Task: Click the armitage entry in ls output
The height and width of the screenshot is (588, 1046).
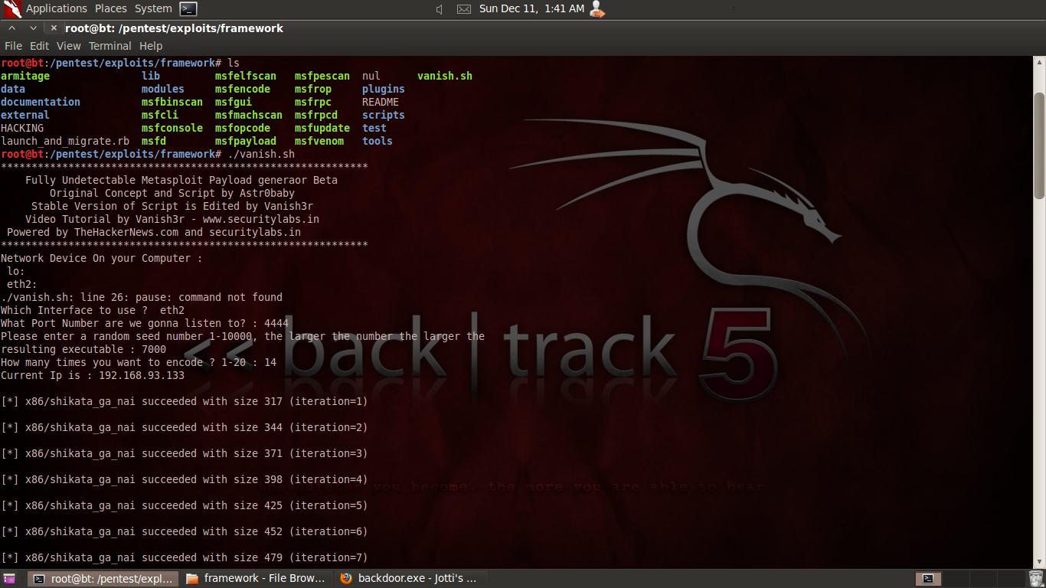Action: pyautogui.click(x=25, y=76)
